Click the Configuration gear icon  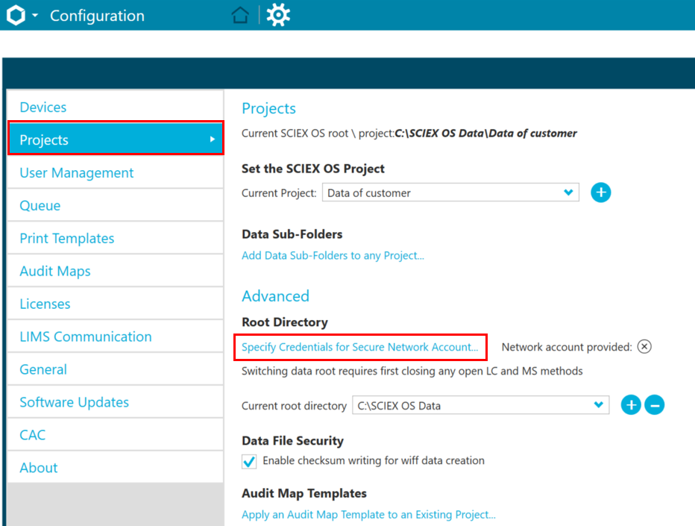tap(278, 15)
